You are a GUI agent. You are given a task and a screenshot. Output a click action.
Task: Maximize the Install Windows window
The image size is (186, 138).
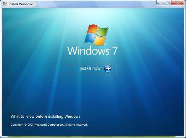(168, 3)
